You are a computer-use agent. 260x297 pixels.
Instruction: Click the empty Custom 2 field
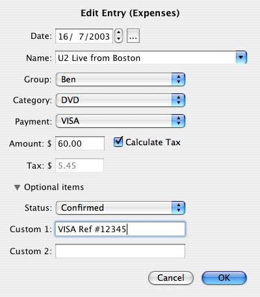click(x=120, y=251)
